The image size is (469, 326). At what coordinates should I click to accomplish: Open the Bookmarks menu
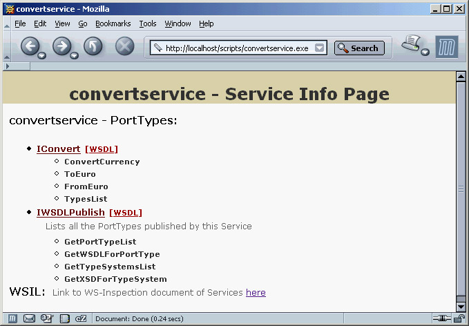(113, 23)
